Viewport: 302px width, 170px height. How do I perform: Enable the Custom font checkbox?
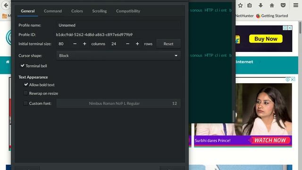point(25,103)
